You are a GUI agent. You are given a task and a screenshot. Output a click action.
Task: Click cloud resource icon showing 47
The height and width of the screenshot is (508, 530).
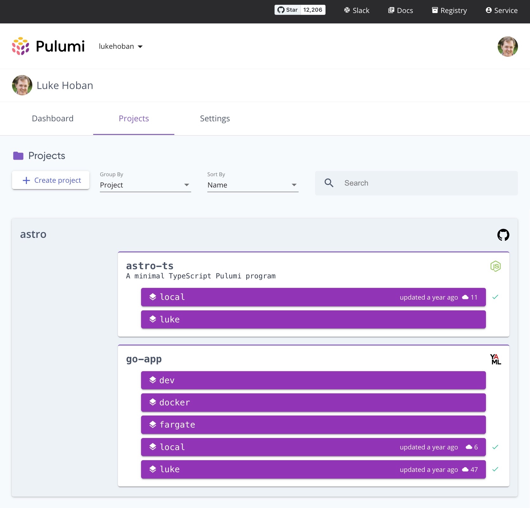click(x=465, y=469)
